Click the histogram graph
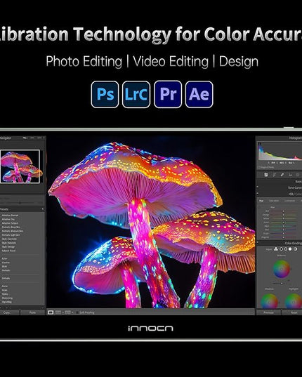The image size is (302, 377). 280,151
